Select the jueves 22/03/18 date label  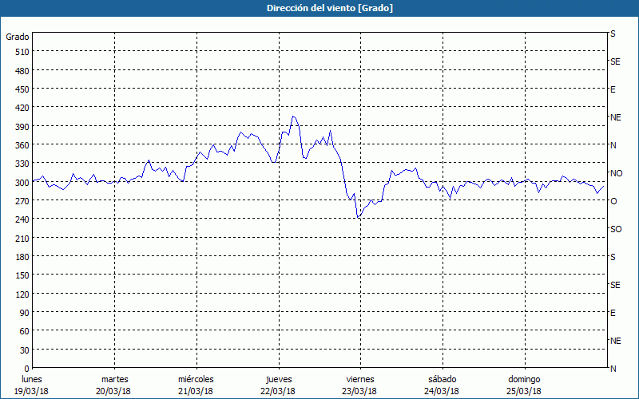click(277, 385)
